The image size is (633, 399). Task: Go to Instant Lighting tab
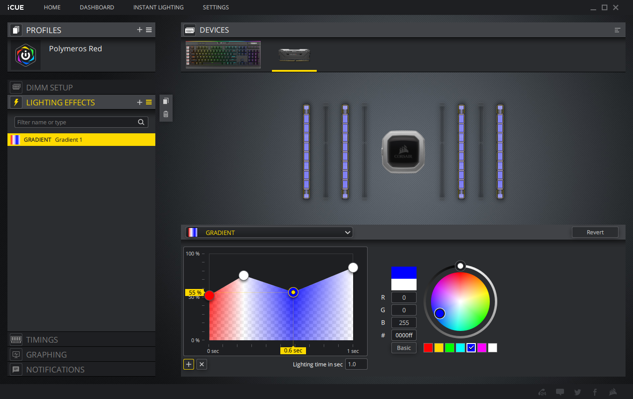[x=158, y=7]
